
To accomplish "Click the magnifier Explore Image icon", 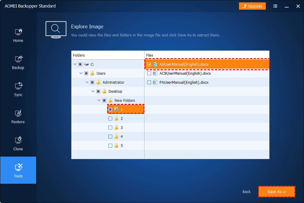I will (x=56, y=30).
